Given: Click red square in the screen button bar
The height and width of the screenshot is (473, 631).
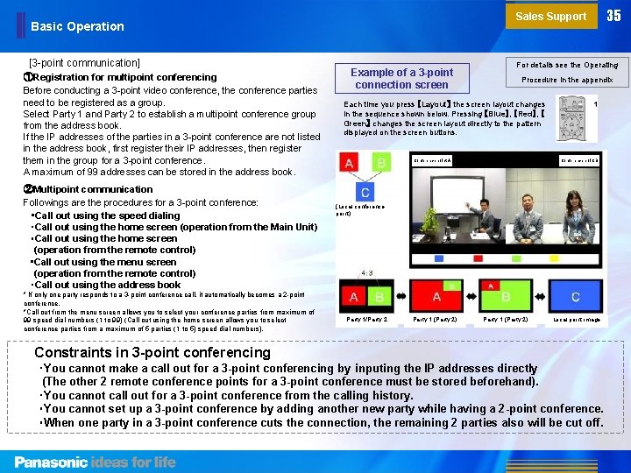Looking at the screenshot, I should (478, 258).
